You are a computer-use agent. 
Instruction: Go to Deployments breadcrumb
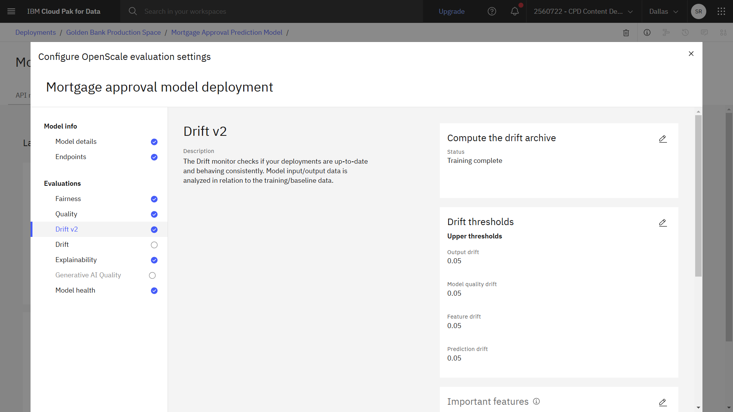[36, 32]
